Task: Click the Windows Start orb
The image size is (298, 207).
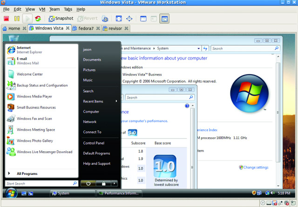Action: click(11, 193)
